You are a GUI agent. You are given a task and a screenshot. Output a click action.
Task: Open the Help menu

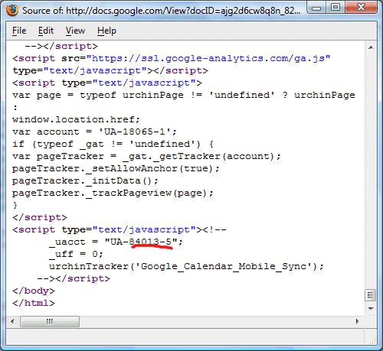point(106,31)
